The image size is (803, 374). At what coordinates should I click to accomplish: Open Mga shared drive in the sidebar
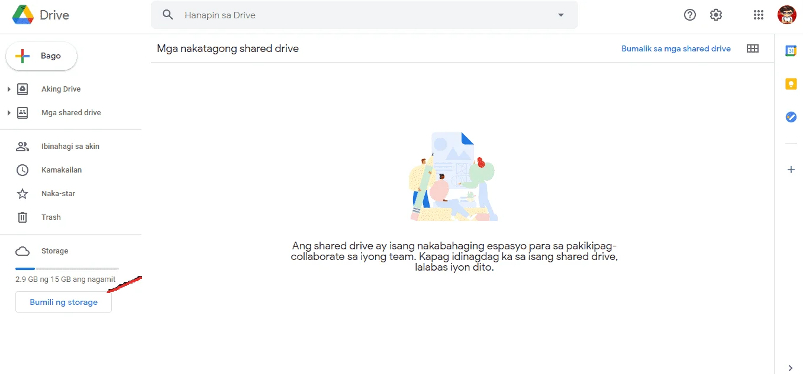point(71,113)
